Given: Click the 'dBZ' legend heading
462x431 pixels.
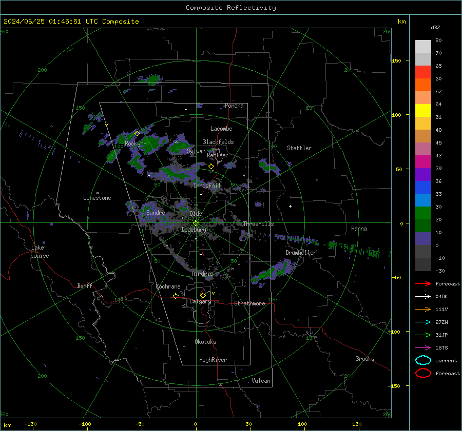Looking at the screenshot, I should (435, 27).
